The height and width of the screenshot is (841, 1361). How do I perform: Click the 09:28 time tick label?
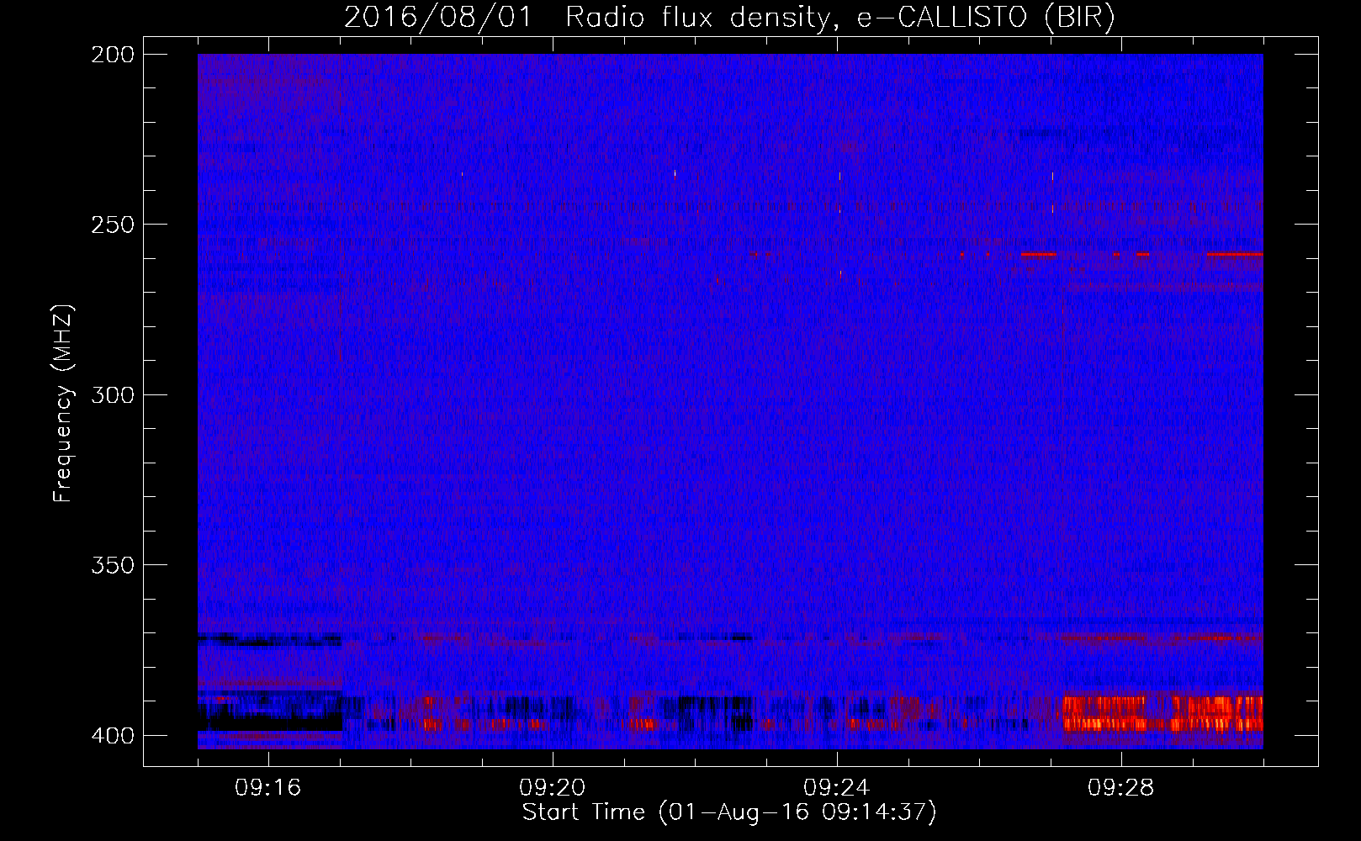click(1121, 788)
